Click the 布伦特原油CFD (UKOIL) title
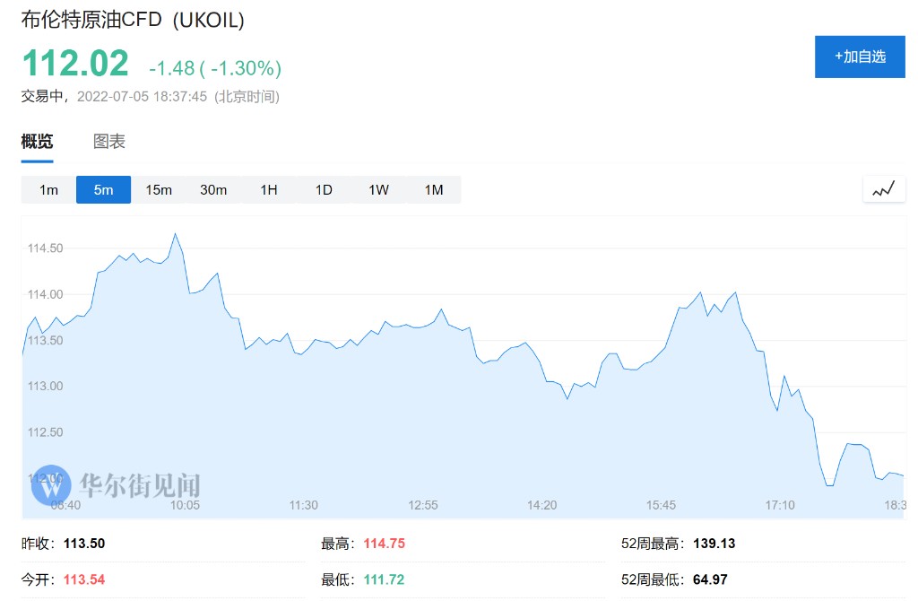918x601 pixels. click(133, 20)
